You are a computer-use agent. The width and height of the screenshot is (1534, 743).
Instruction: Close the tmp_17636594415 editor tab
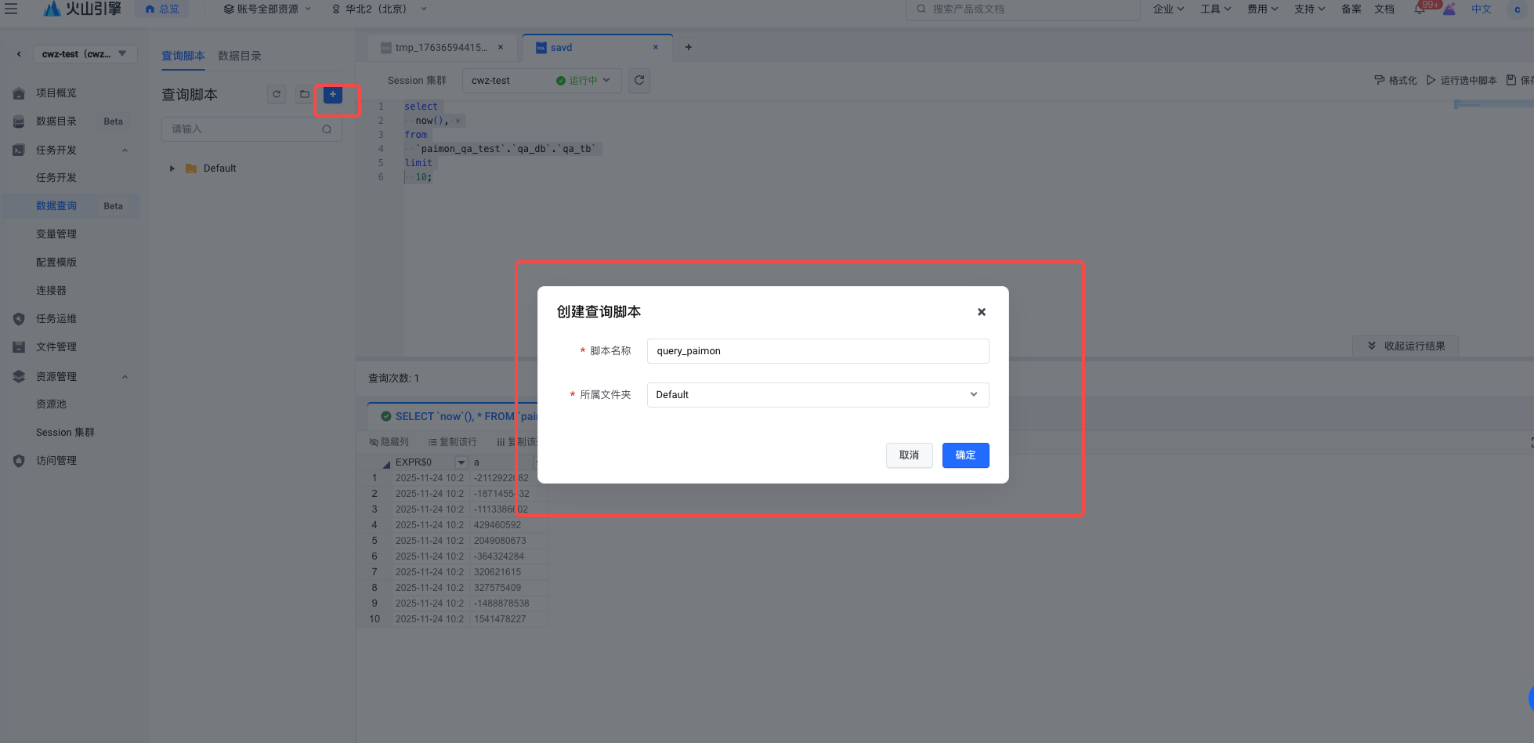click(x=501, y=47)
